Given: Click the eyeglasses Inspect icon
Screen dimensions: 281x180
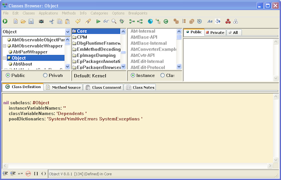Looking at the screenshot, I should click(x=106, y=22).
